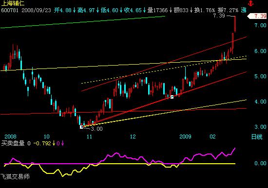
Task: Select the 11 month marker on time axis
Action: pyautogui.click(x=89, y=137)
